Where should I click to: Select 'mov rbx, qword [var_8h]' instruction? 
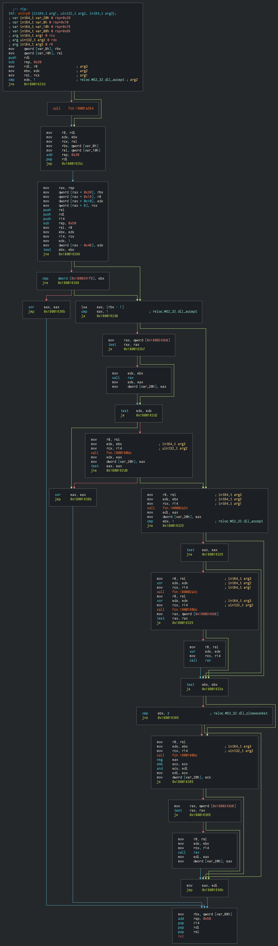coord(72,146)
